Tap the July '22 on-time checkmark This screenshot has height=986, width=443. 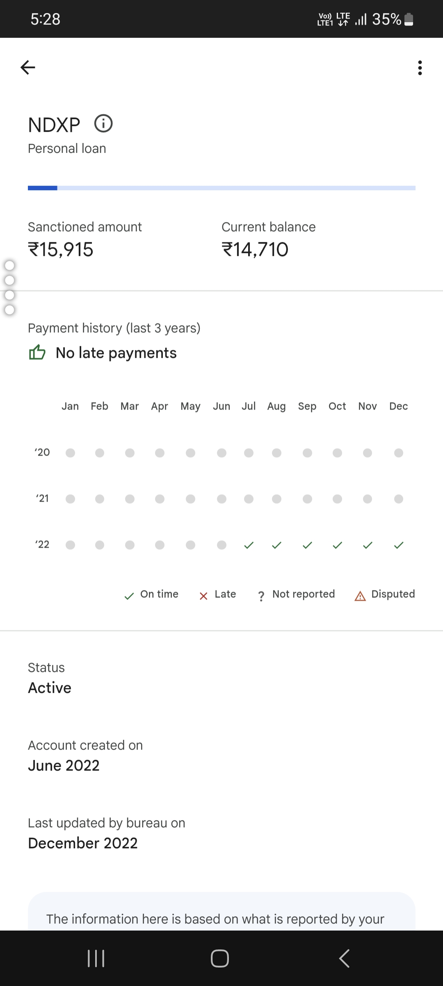pos(249,545)
